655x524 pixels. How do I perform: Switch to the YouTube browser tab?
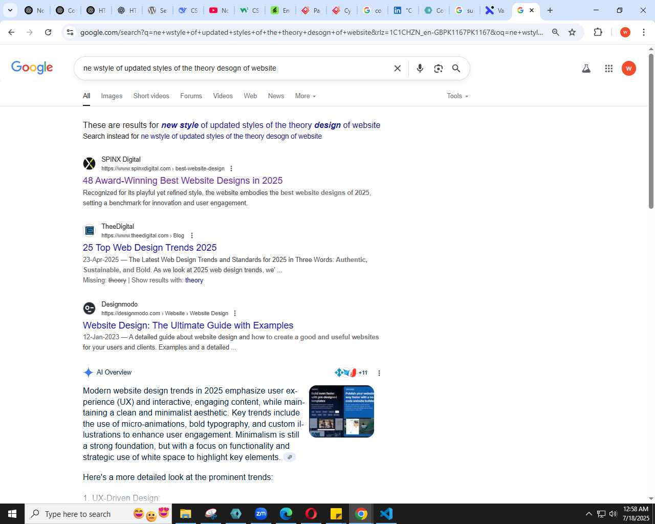pos(219,10)
